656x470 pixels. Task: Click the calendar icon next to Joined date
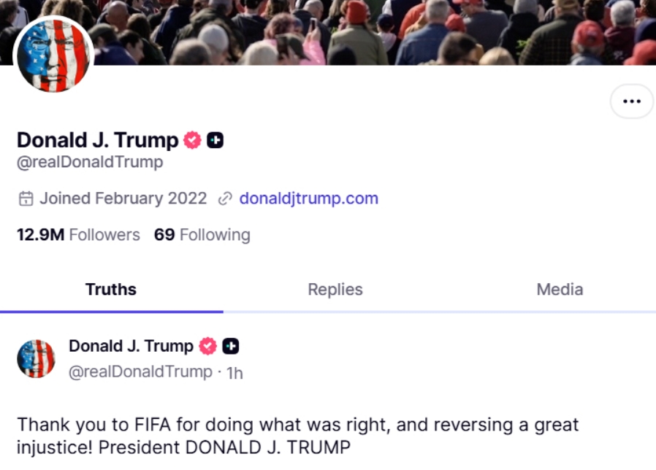pyautogui.click(x=26, y=199)
